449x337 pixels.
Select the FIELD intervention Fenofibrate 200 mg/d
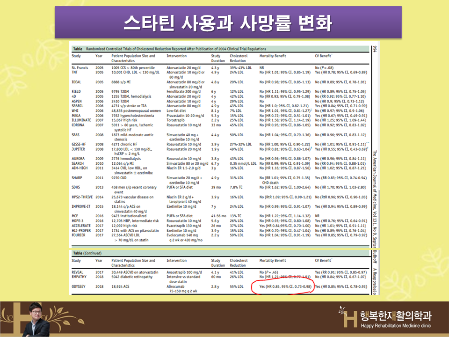(183, 92)
